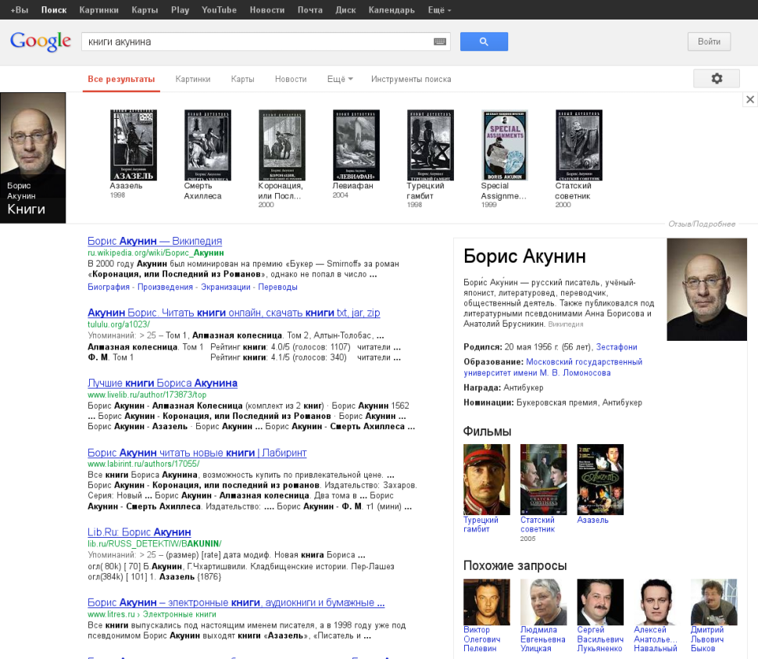Close the books carousel with the X
This screenshot has width=758, height=659.
point(749,99)
